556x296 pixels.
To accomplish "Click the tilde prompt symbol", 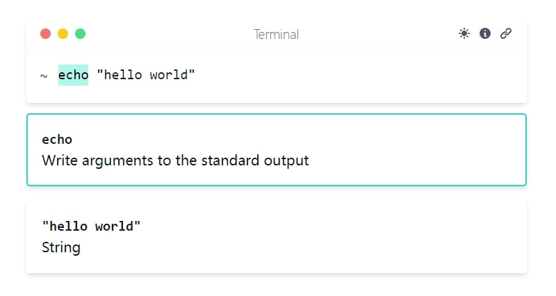I will [x=44, y=76].
